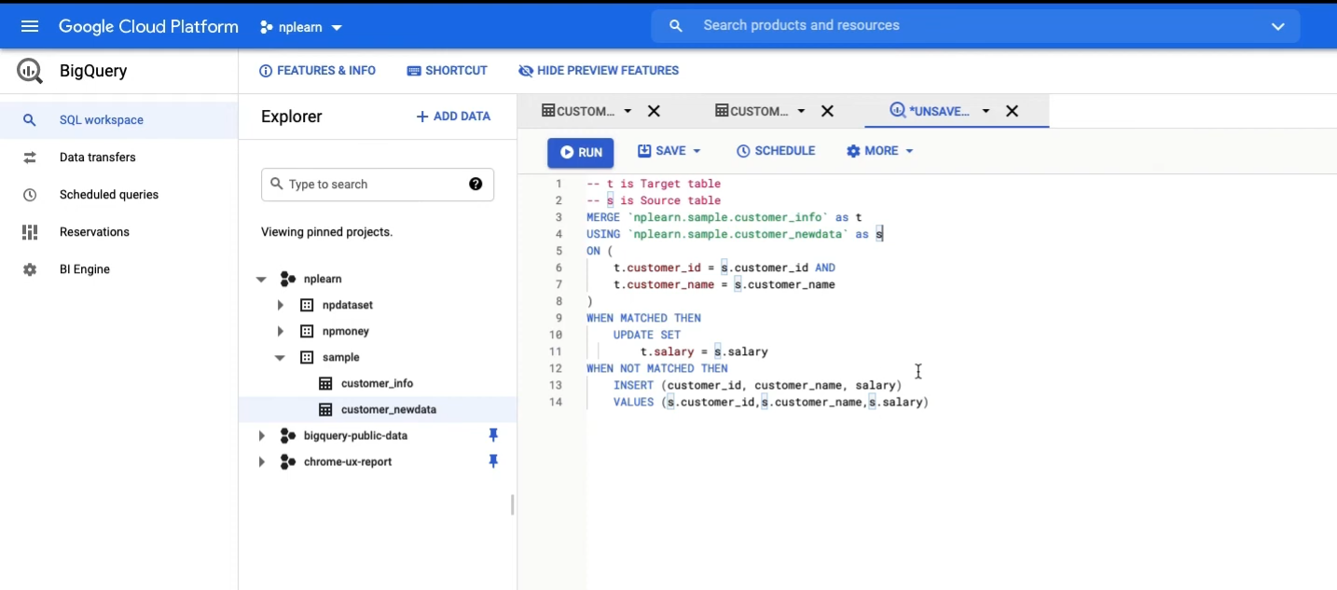The width and height of the screenshot is (1337, 590).
Task: Collapse the sample dataset
Action: tap(280, 357)
